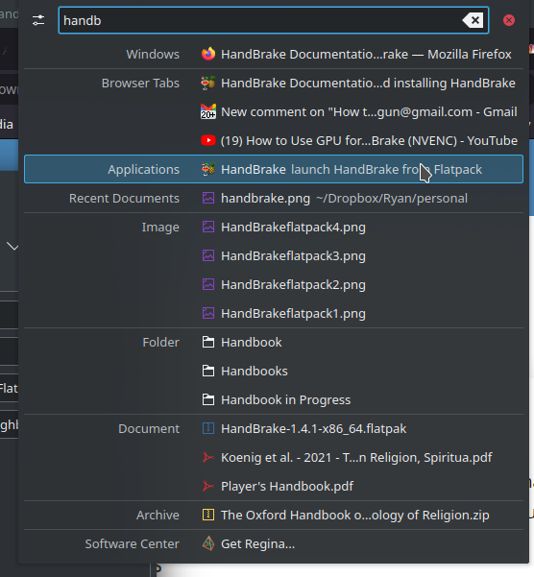Image resolution: width=534 pixels, height=577 pixels.
Task: Click HandBrake application icon in Applications row
Action: 208,169
